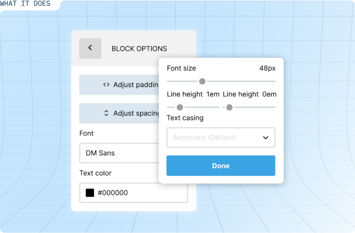
Task: Click the 0em Line height slider knob
Action: point(229,107)
